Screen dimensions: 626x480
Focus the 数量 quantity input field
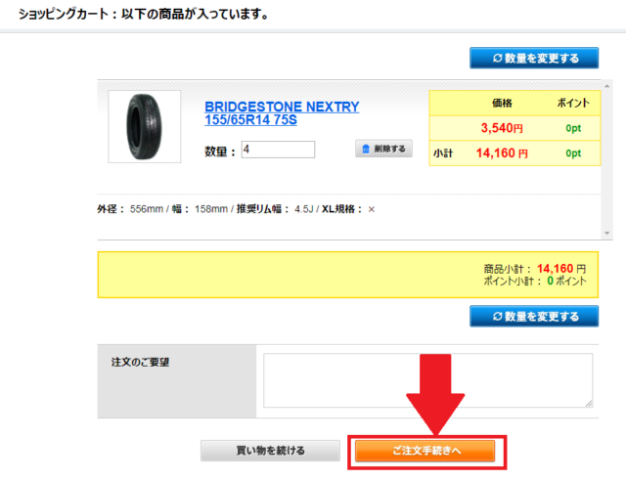278,150
